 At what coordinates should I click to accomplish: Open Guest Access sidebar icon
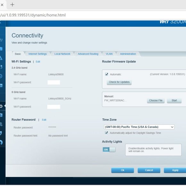click(1, 49)
